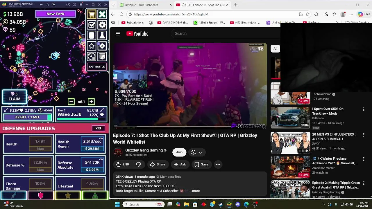Add page to favorites star icon

[x=308, y=14]
